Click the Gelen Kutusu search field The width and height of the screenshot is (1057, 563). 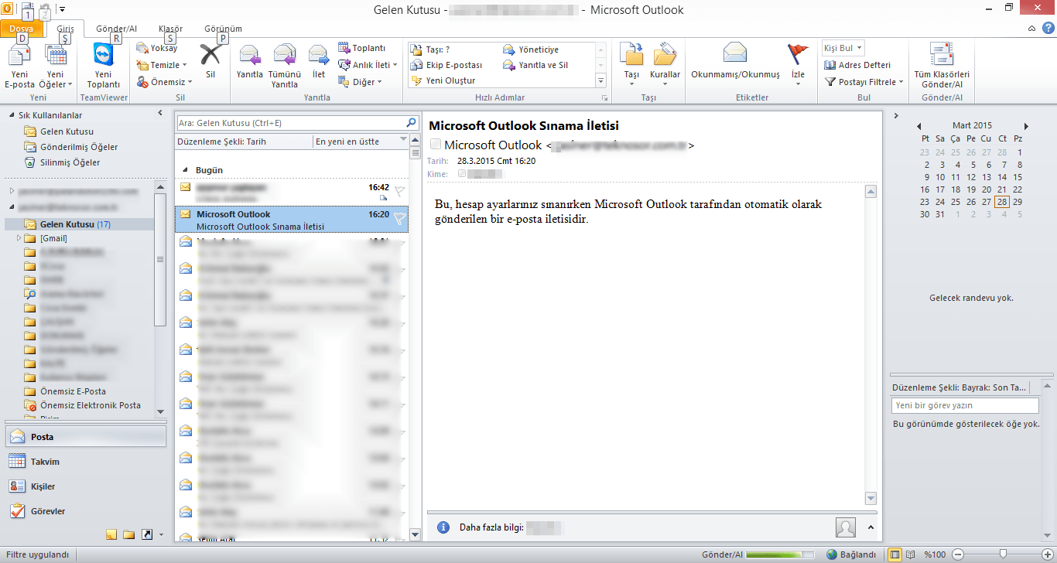pyautogui.click(x=290, y=123)
